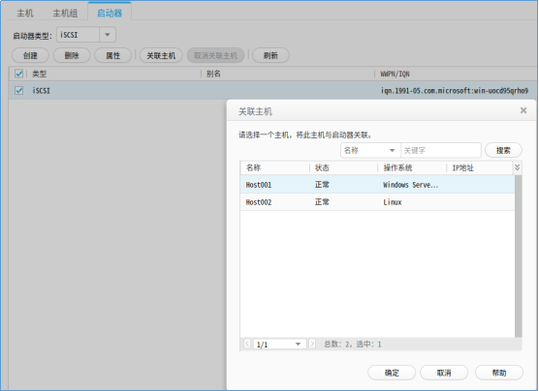Select the Host001 row

click(377, 185)
